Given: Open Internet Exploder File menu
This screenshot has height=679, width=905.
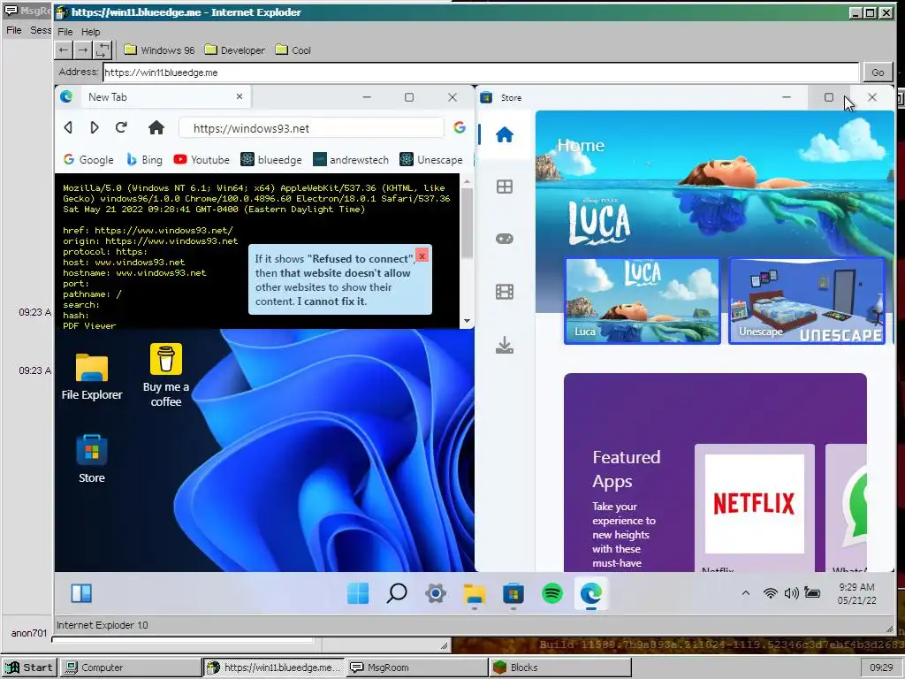Looking at the screenshot, I should (x=65, y=32).
